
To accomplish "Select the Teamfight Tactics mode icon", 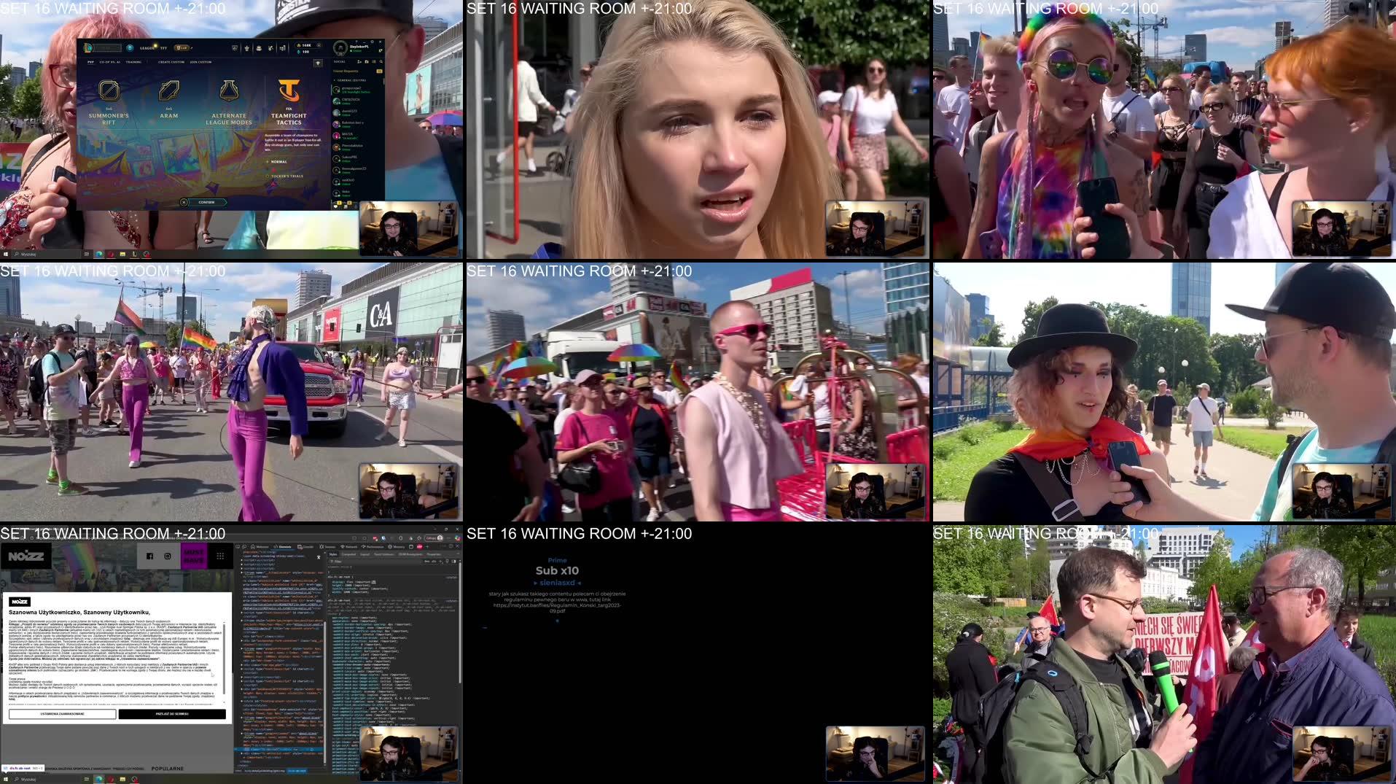I will tap(289, 91).
